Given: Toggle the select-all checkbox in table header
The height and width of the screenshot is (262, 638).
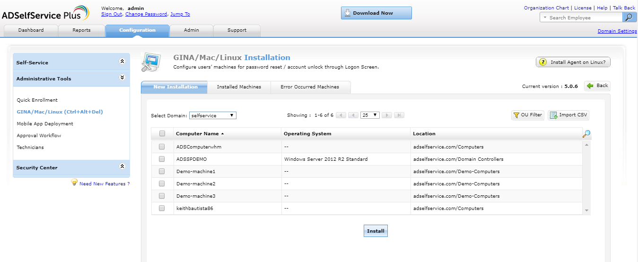Looking at the screenshot, I should click(162, 133).
